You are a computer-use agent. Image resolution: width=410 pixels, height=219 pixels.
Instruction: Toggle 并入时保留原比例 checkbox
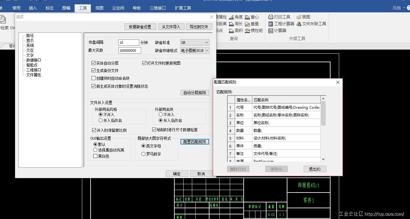(x=94, y=130)
